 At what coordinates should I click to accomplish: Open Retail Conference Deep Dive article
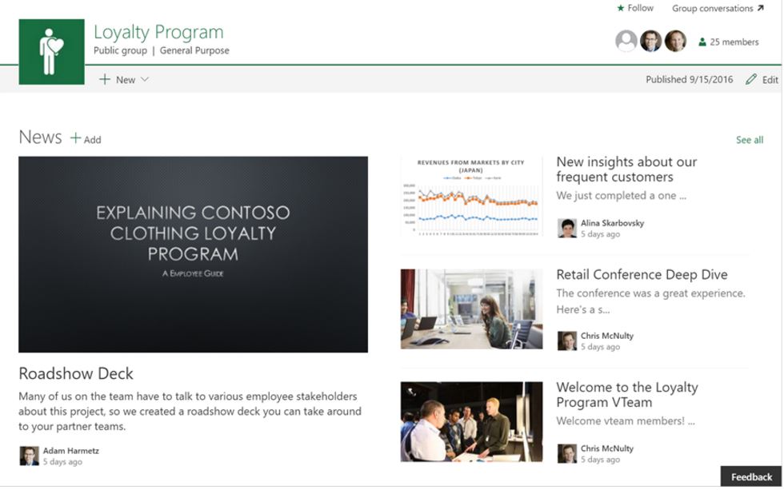tap(642, 274)
